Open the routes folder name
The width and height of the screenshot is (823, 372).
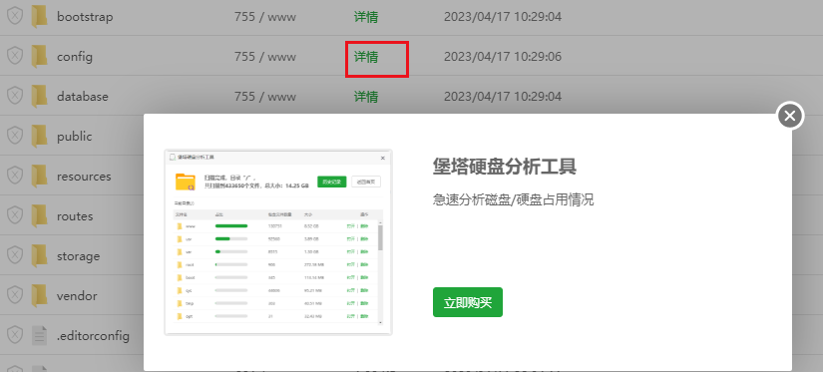coord(75,216)
